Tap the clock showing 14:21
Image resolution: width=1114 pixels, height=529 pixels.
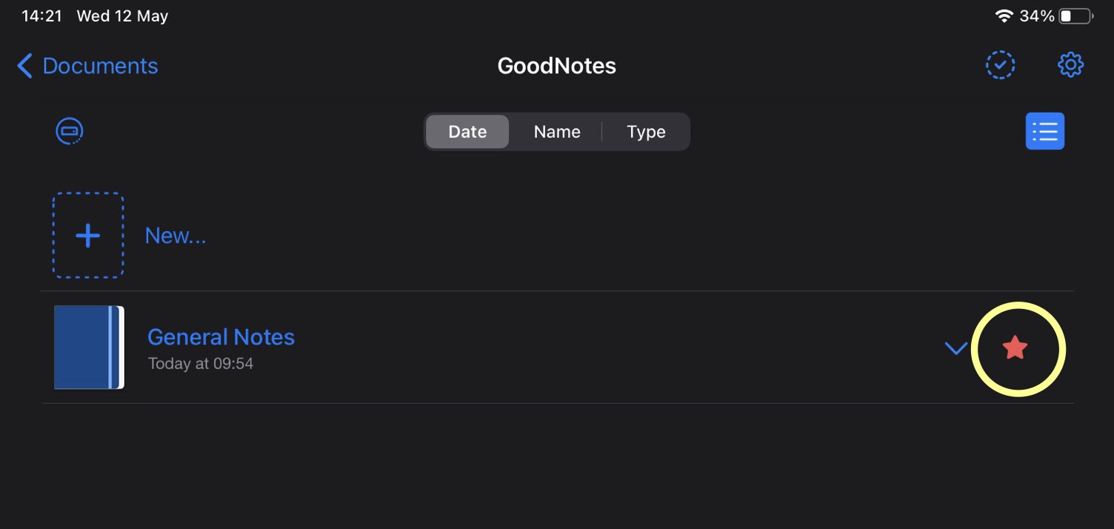(41, 16)
